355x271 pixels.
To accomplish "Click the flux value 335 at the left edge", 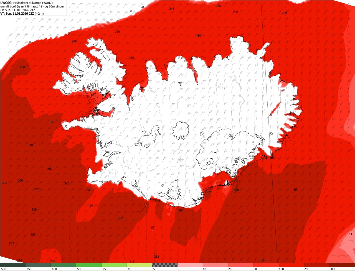I will [4, 183].
